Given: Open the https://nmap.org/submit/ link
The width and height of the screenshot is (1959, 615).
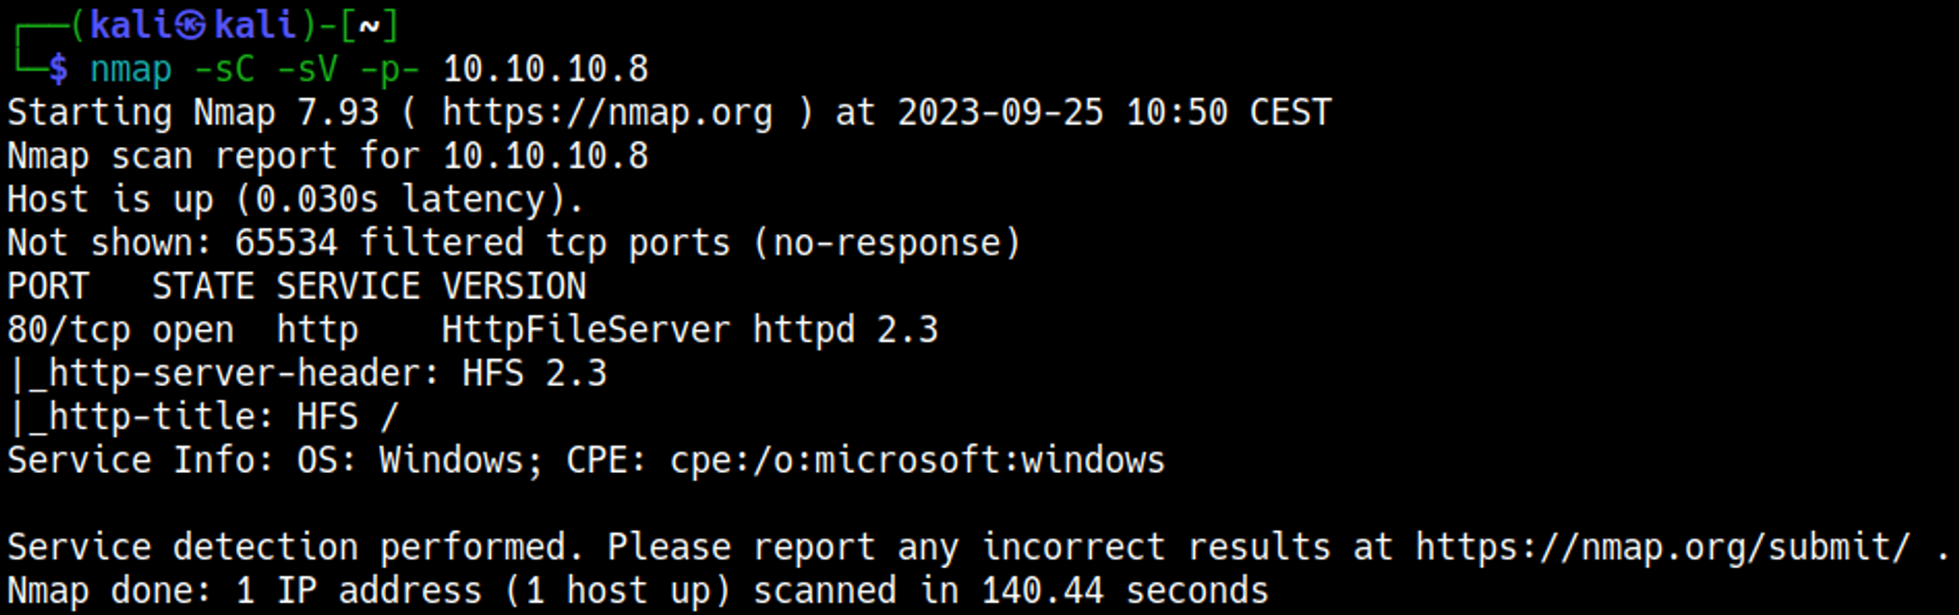Looking at the screenshot, I should 1662,547.
